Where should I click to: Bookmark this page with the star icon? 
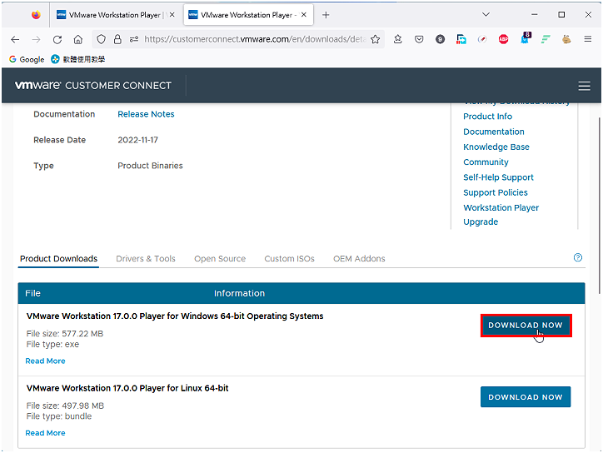pos(376,39)
